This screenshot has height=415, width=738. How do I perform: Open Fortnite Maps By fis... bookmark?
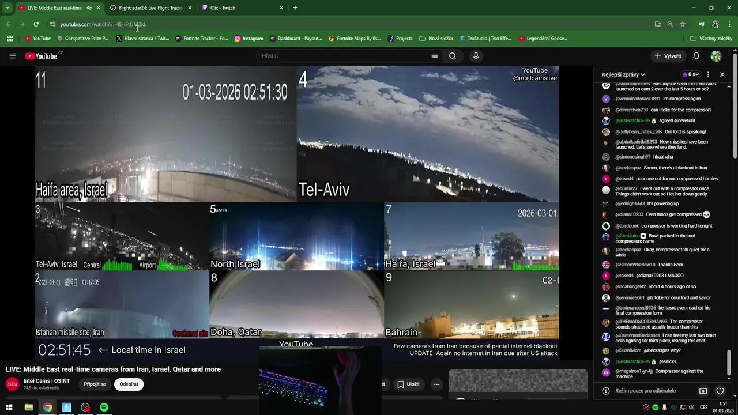(355, 39)
